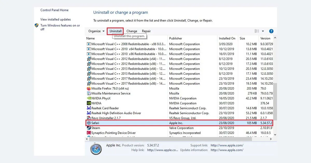Click the Repair toolbar button
Screen dimensions: 311x163
pos(146,31)
